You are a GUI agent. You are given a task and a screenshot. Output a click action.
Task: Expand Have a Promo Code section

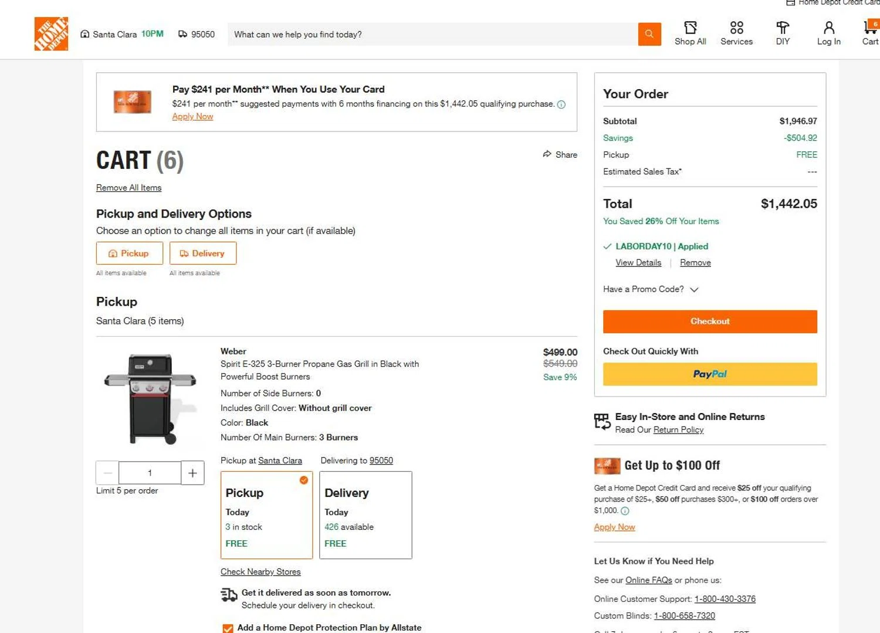click(651, 289)
